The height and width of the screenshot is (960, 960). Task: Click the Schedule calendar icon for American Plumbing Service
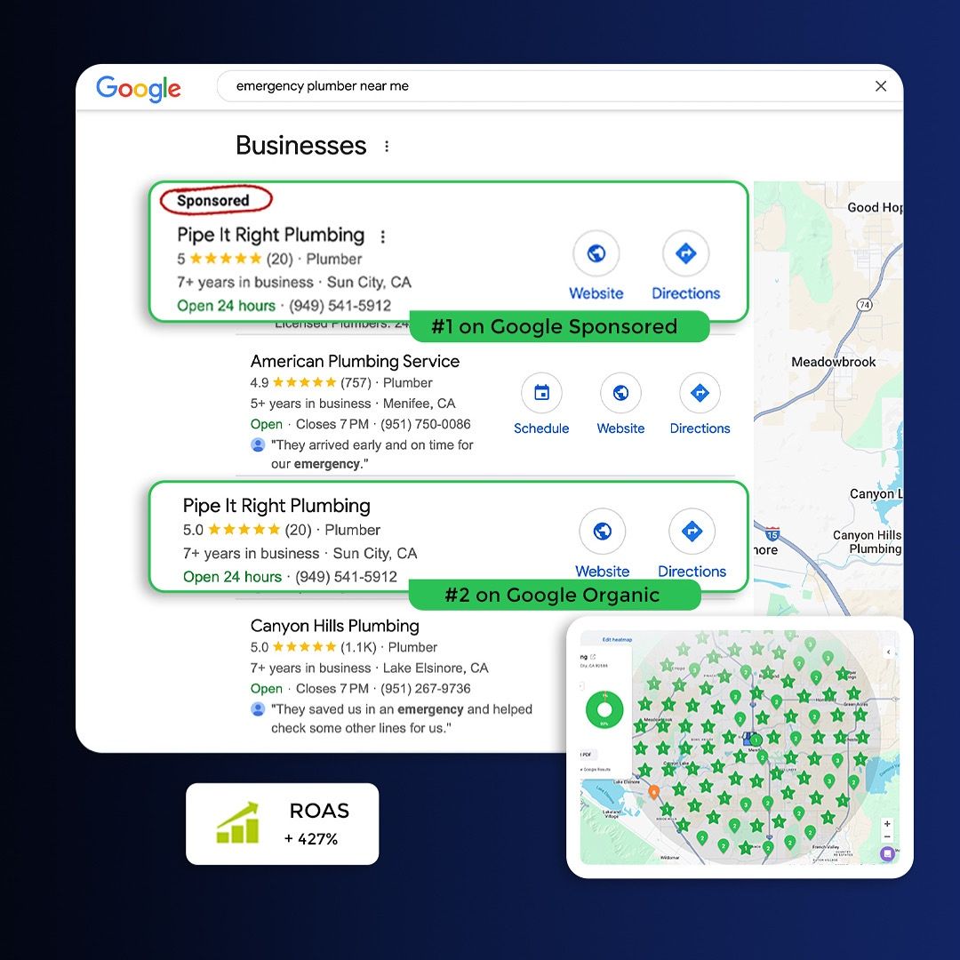[541, 393]
